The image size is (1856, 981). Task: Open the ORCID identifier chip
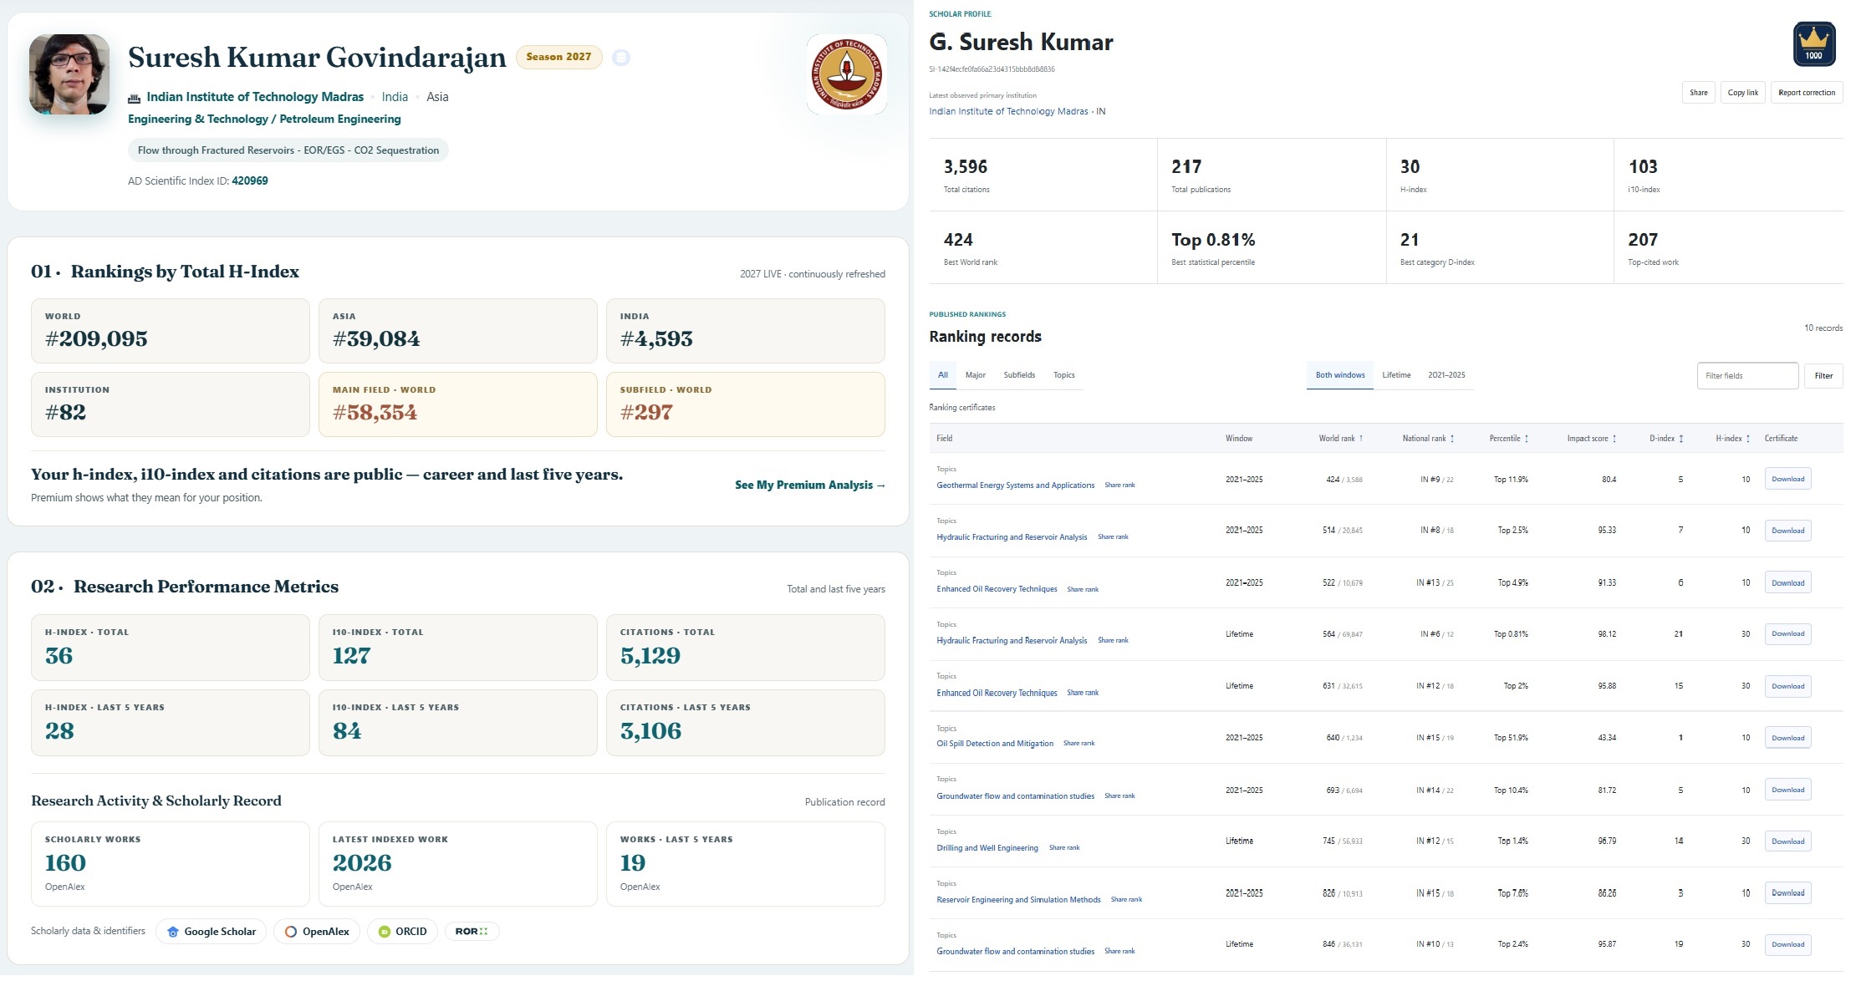[x=402, y=931]
